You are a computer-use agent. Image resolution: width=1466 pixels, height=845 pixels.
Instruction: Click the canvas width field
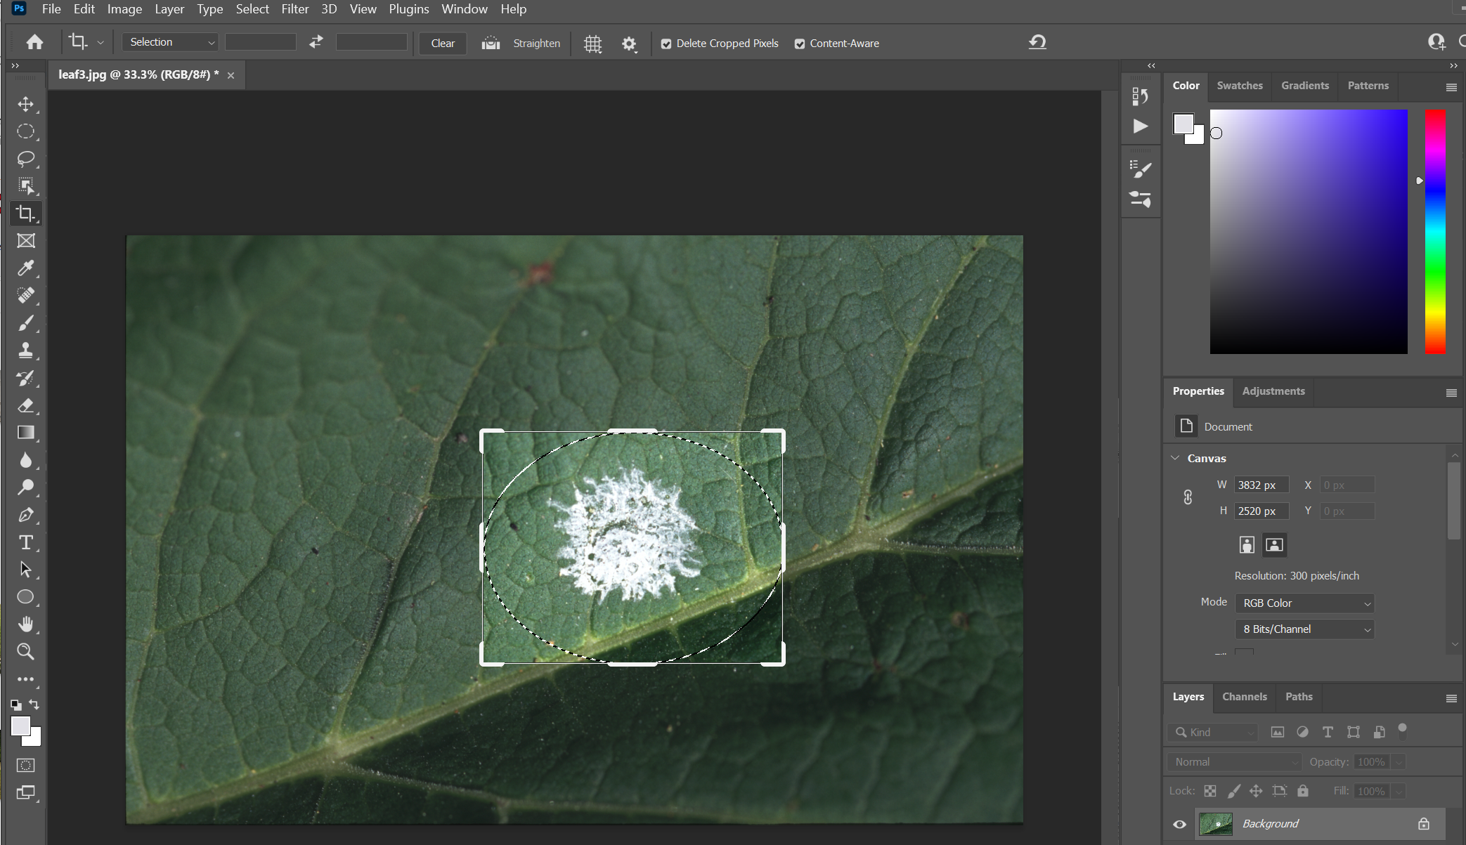(x=1261, y=485)
